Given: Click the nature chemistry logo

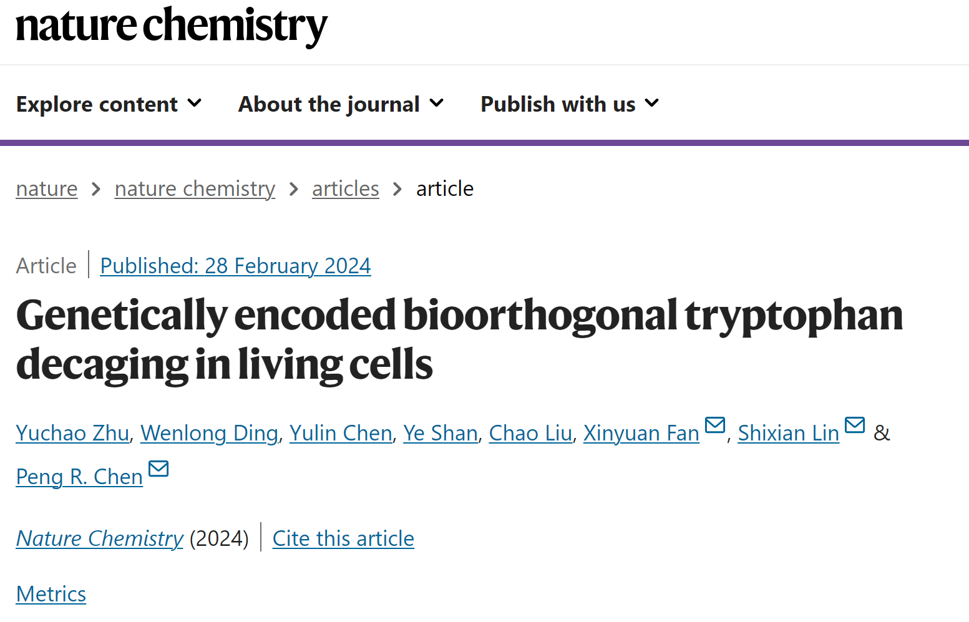Looking at the screenshot, I should [x=172, y=26].
